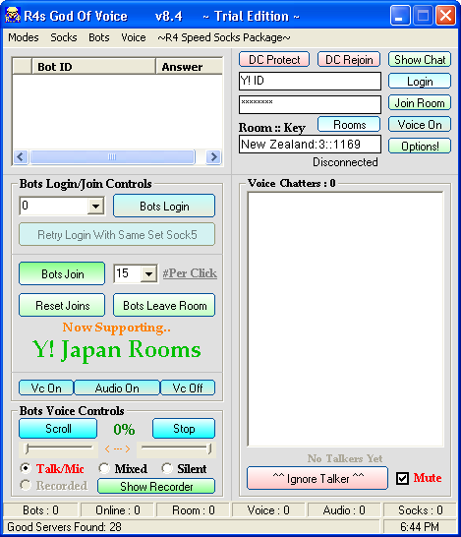Viewport: 461px width, 537px height.
Task: Click Show Recorder button
Action: click(x=156, y=486)
